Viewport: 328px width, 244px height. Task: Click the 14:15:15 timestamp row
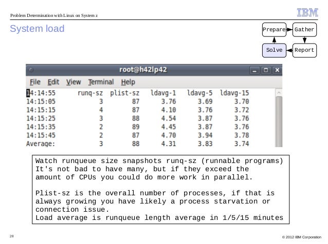(x=41, y=110)
